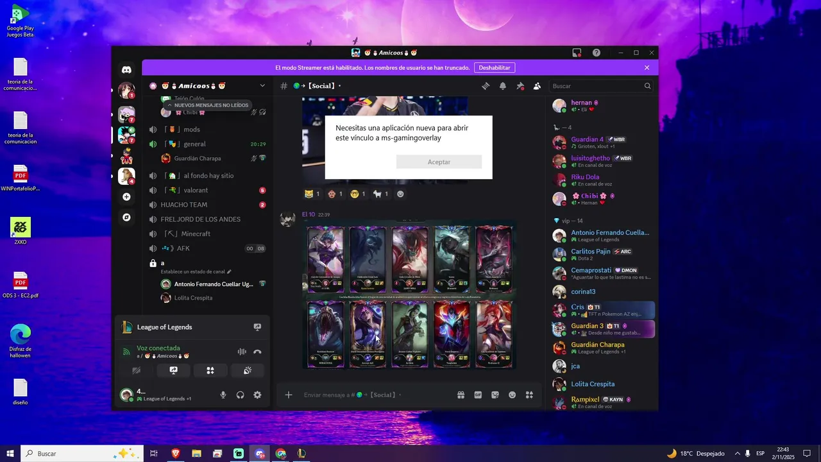Explore discoverable servers compass icon
This screenshot has height=462, width=821.
pos(126,218)
